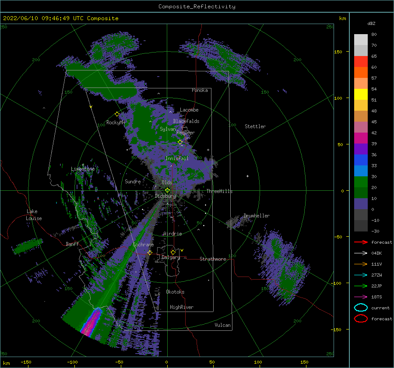The image size is (394, 368).
Task: Click the Cochrane city label
Action: [143, 245]
